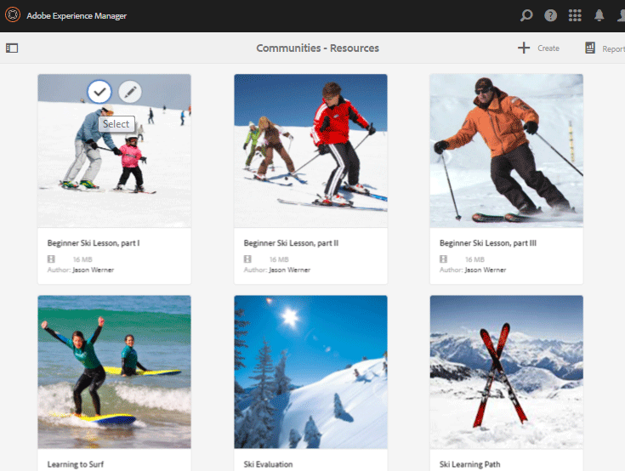Screen dimensions: 625x471
Task: Click the title Beginner Ski Lesson, part II
Action: coord(291,243)
